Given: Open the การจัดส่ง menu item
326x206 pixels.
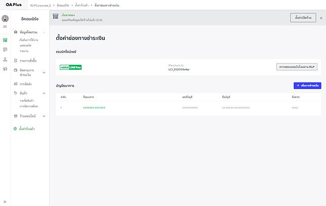Looking at the screenshot, I should 26,84.
